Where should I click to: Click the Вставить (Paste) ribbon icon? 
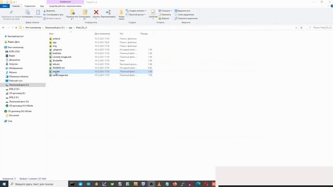[x=38, y=14]
